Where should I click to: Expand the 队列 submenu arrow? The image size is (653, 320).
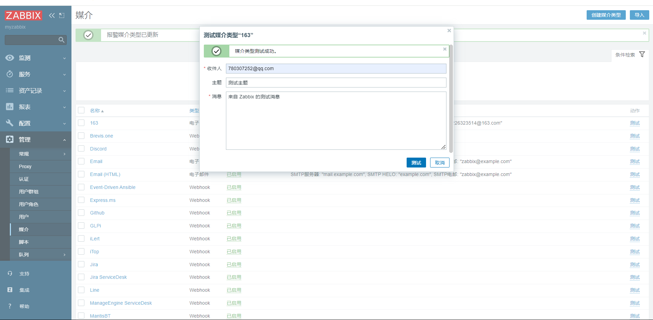click(64, 255)
